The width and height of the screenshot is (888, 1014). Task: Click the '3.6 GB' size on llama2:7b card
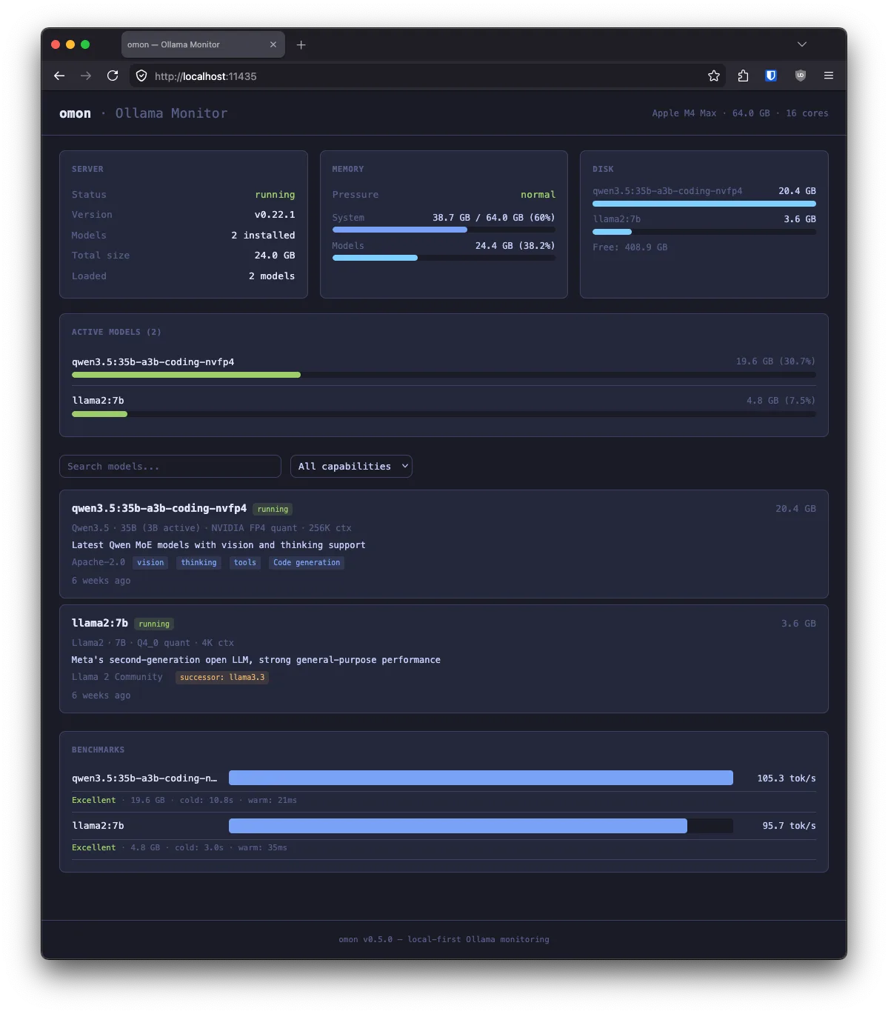798,624
